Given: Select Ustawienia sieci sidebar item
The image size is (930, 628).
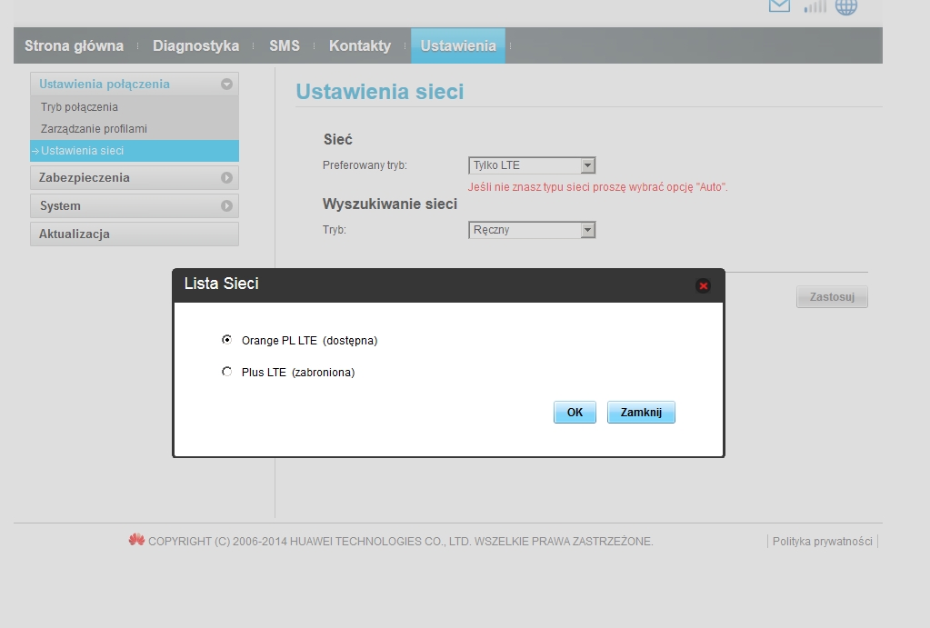Looking at the screenshot, I should [135, 151].
